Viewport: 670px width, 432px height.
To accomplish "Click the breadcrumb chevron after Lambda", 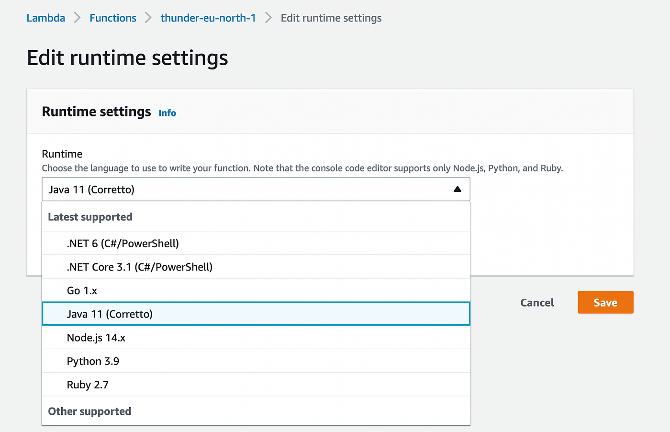I will tap(78, 18).
